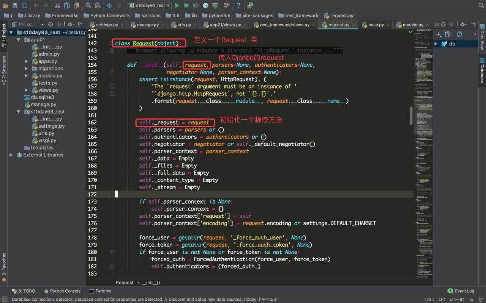Add new data source with plus icon
The height and width of the screenshot is (303, 486).
[x=439, y=34]
